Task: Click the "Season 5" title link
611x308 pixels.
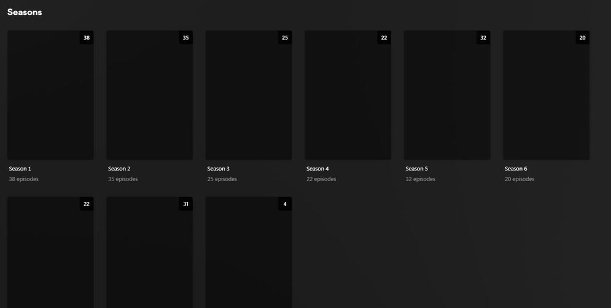Action: tap(416, 169)
